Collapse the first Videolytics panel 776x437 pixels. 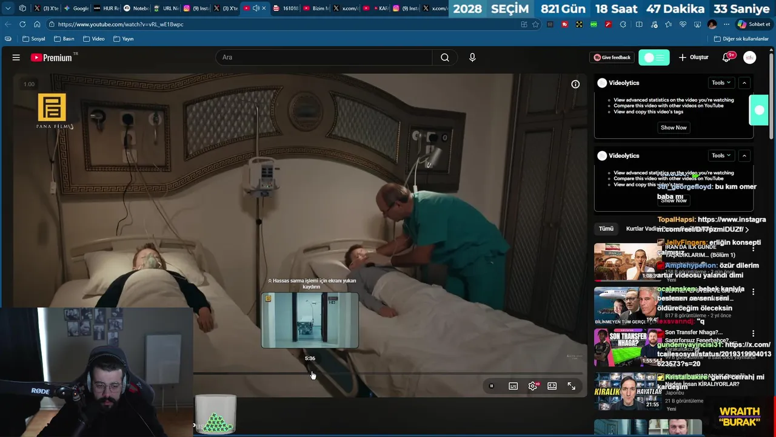click(744, 83)
